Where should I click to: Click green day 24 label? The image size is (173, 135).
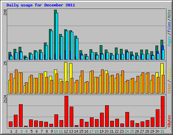pos(127,131)
